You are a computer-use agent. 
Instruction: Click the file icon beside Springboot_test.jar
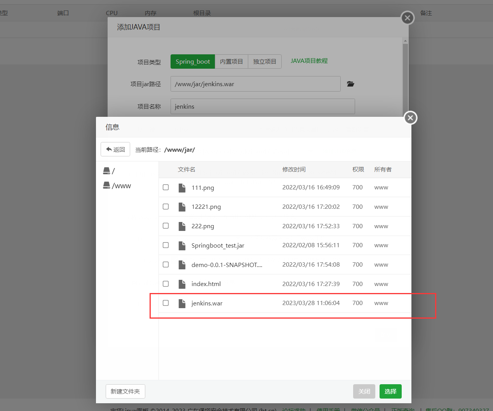pos(182,245)
